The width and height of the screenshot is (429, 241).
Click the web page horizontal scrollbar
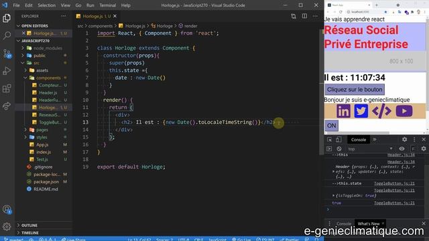click(357, 133)
